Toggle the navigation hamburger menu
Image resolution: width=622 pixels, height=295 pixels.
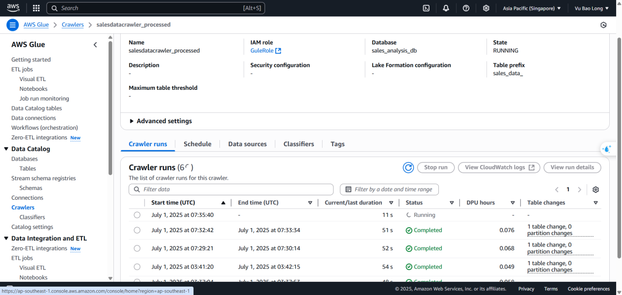coord(13,25)
